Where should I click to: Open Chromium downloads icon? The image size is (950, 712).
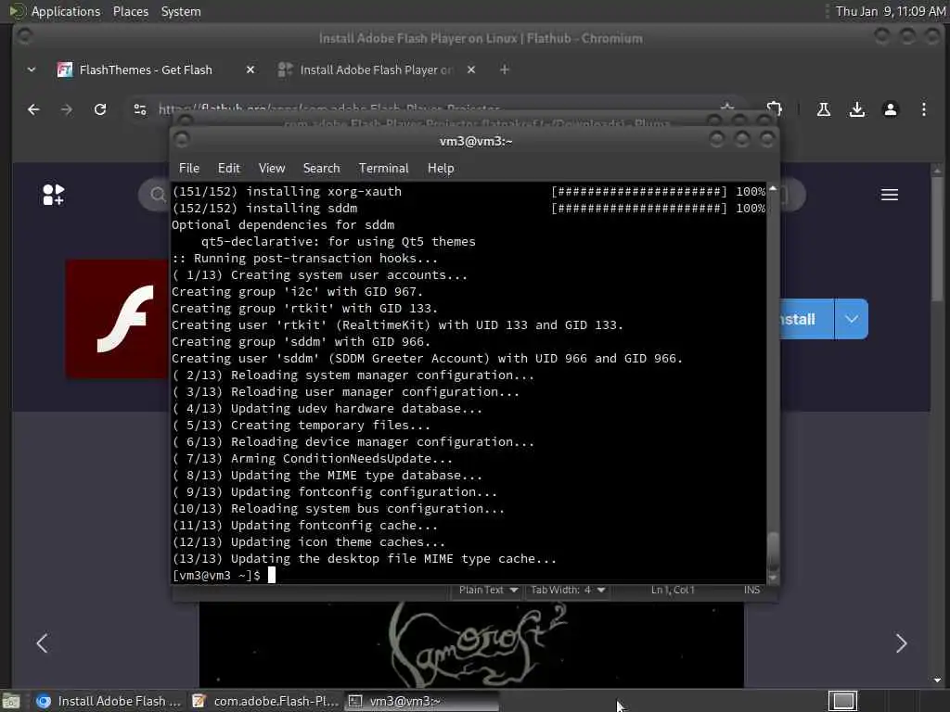(856, 109)
